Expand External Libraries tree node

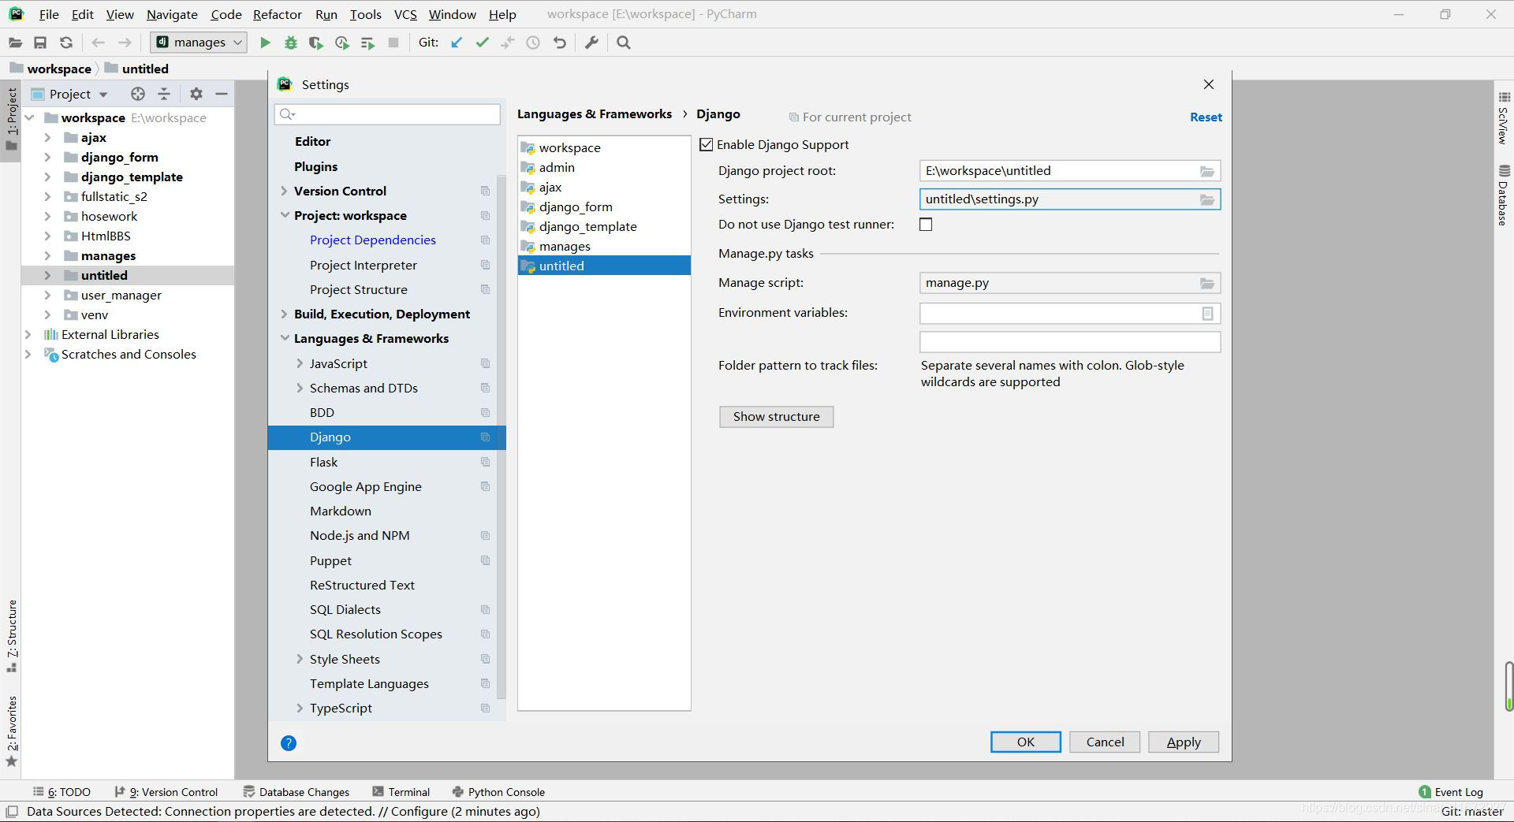pos(28,334)
